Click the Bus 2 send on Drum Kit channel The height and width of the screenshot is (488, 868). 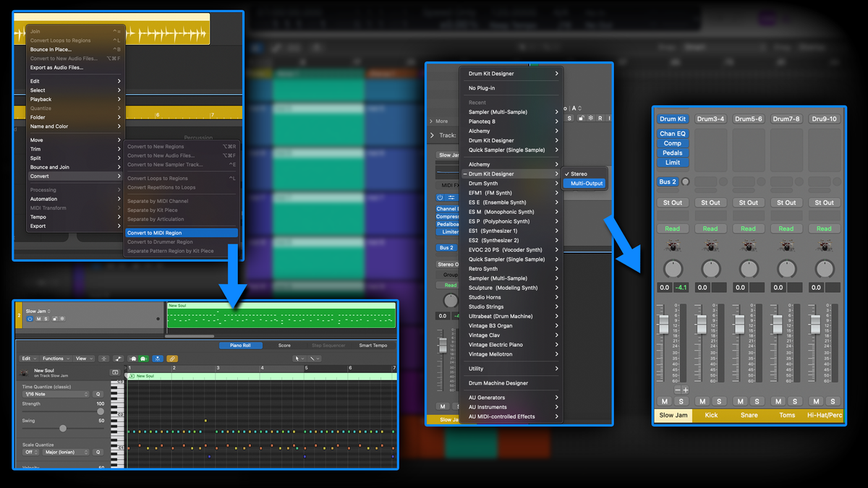[x=668, y=181]
